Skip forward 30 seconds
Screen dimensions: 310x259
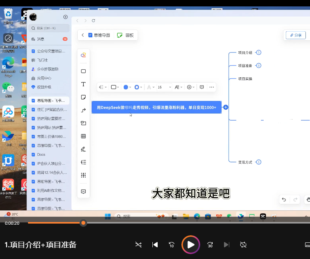click(x=210, y=245)
